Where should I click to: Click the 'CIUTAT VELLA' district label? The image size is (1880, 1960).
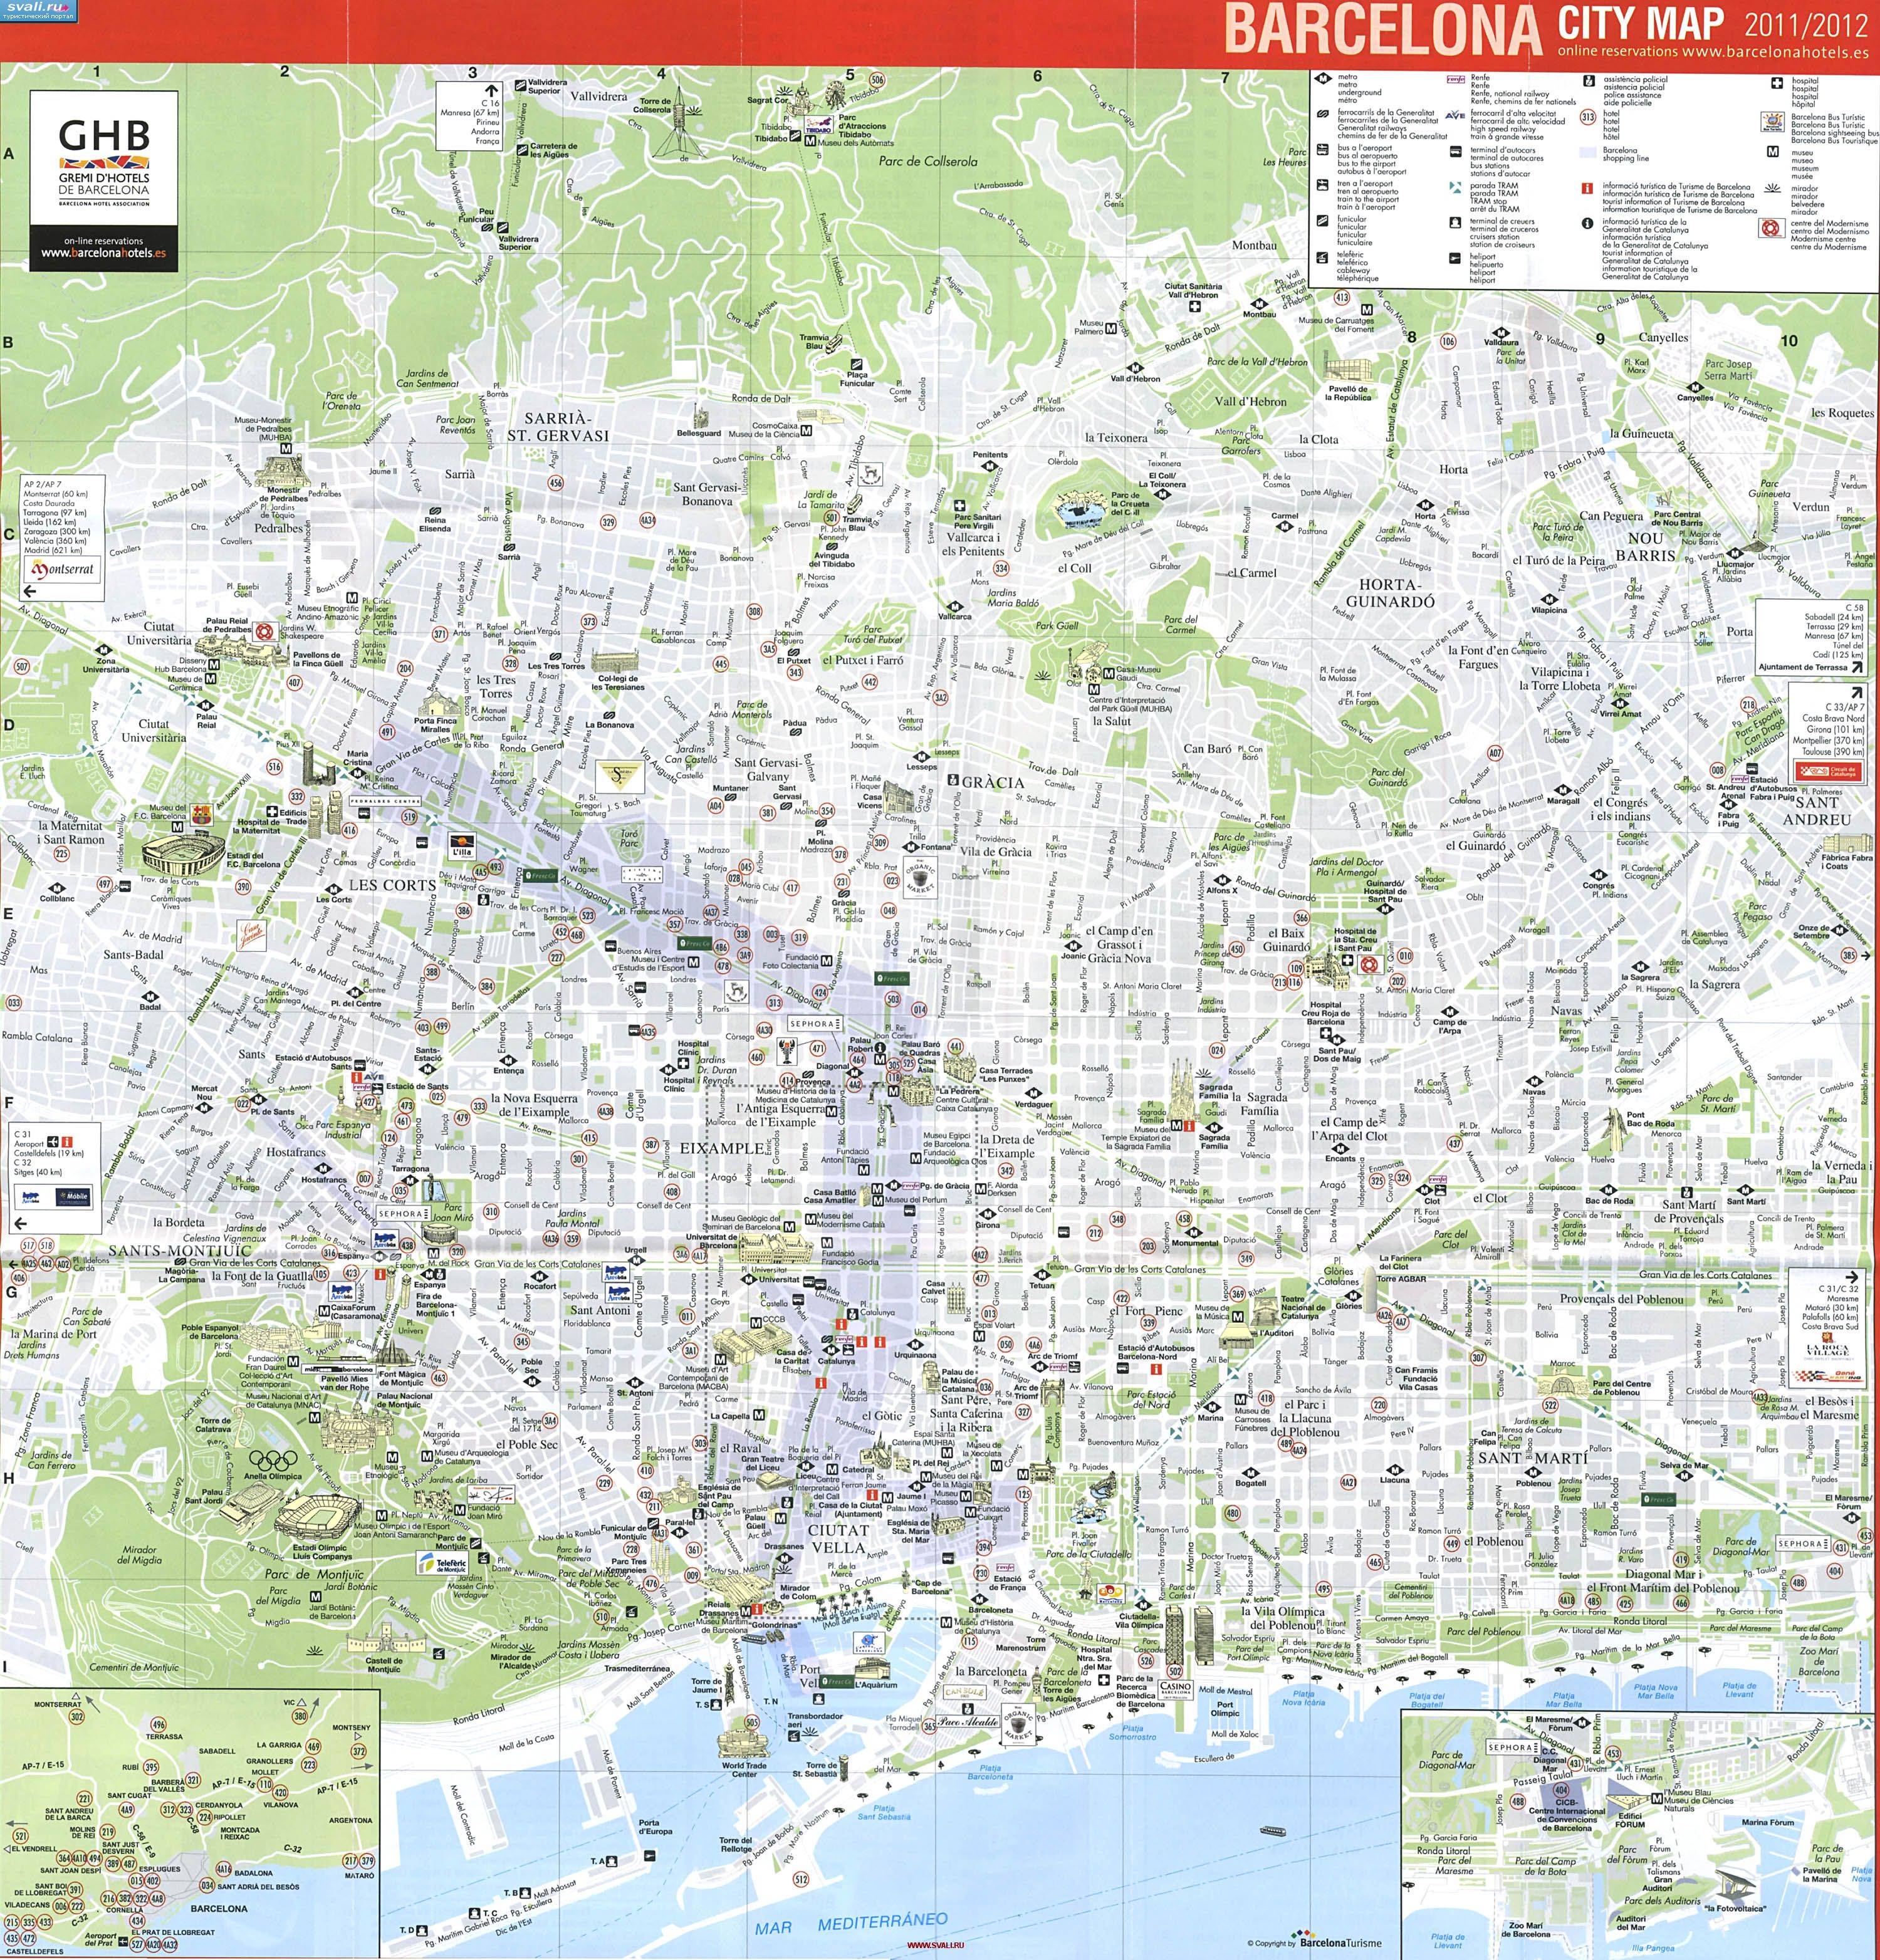(x=838, y=1538)
